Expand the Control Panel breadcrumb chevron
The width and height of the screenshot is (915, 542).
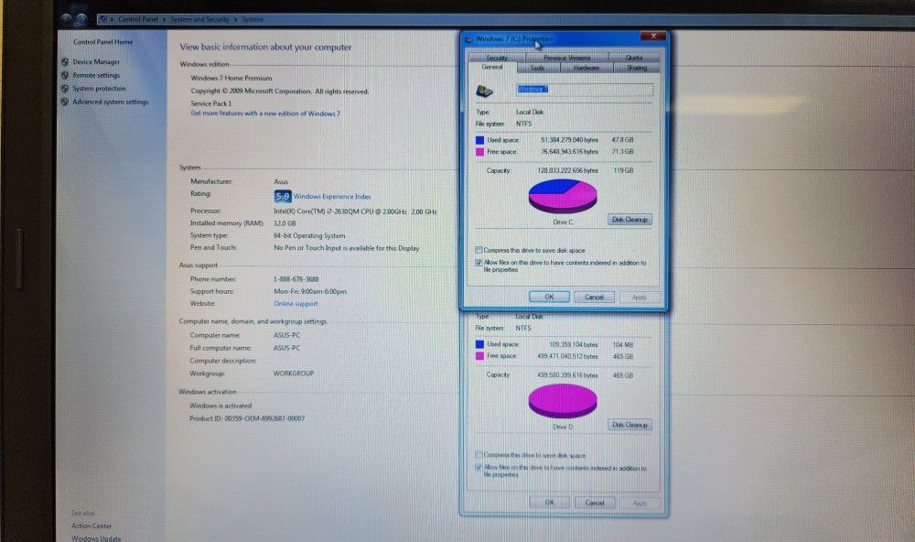click(x=164, y=18)
